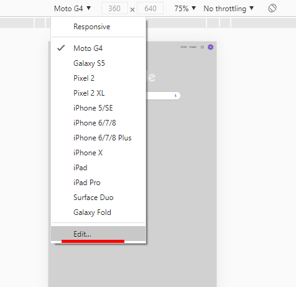Open the Google apps grid icon
The image size is (296, 287).
202,47
